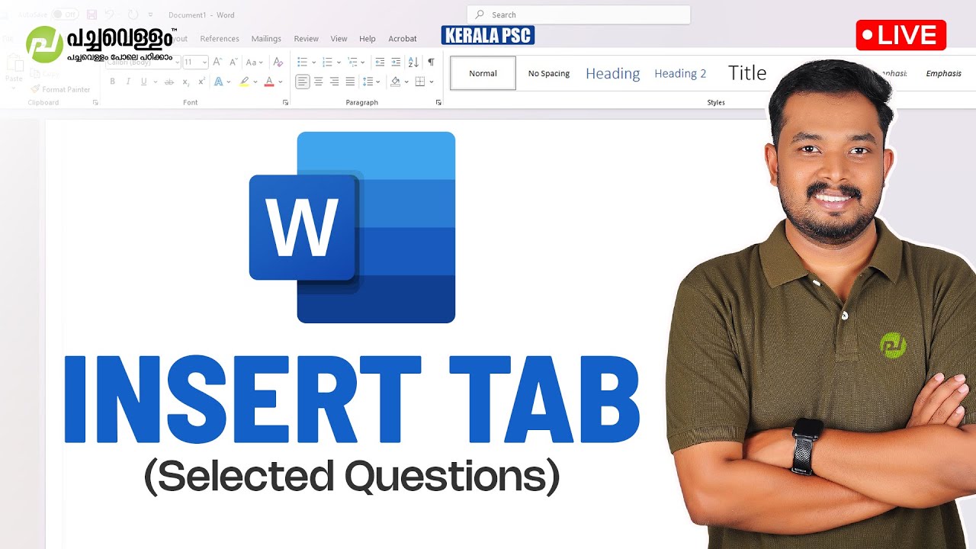976x549 pixels.
Task: Open the Acrobat tab
Action: pos(403,39)
